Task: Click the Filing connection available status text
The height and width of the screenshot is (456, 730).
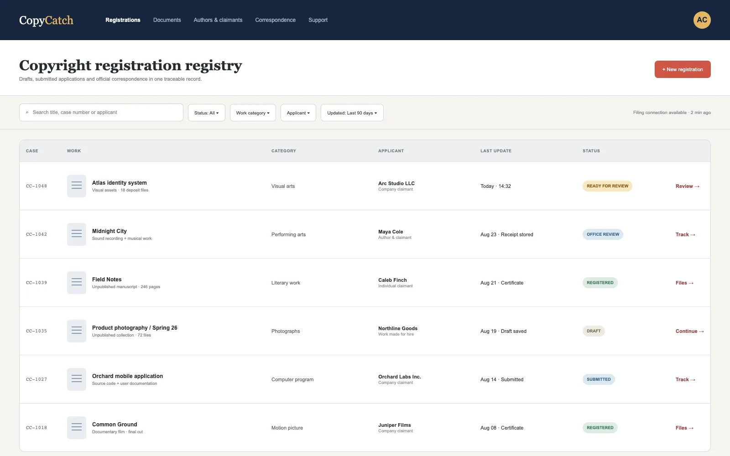Action: 672,113
